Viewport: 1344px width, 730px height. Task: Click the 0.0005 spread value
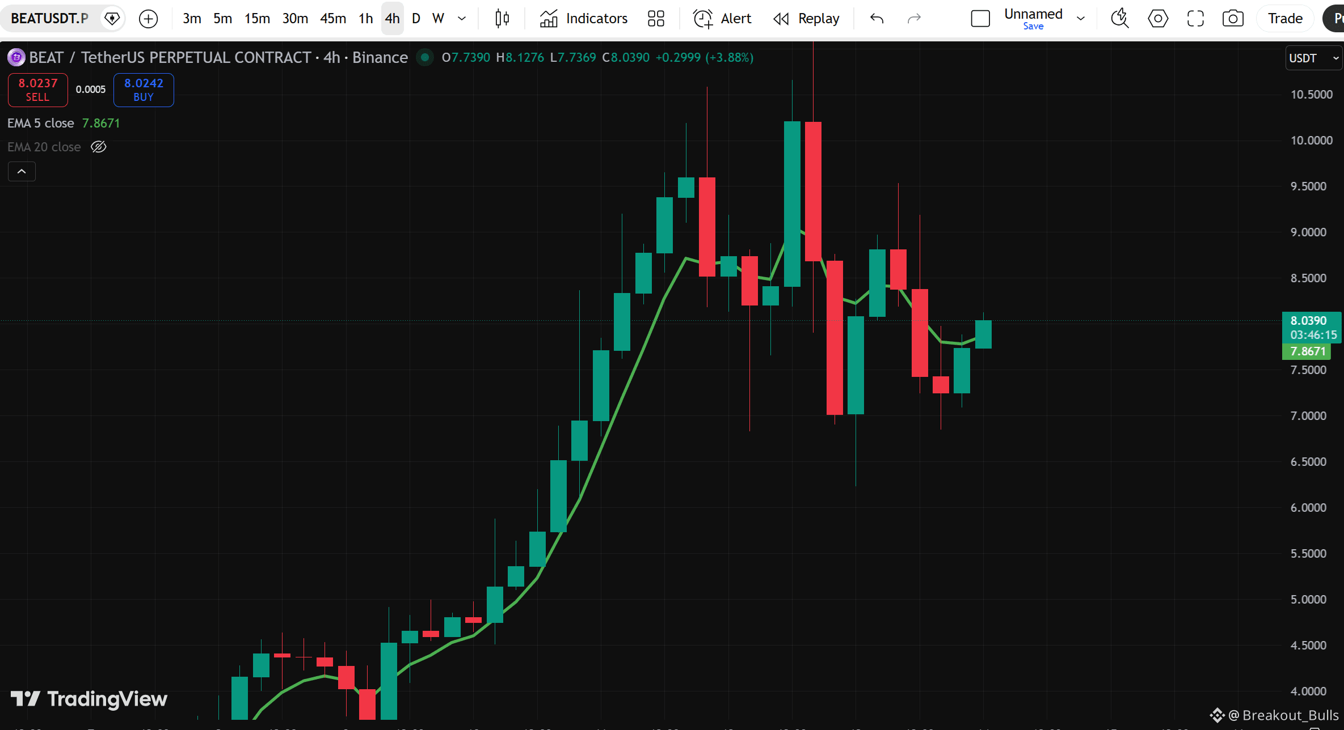coord(91,90)
